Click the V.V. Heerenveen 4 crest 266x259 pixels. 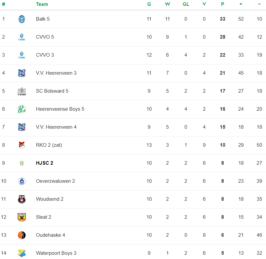[22, 127]
